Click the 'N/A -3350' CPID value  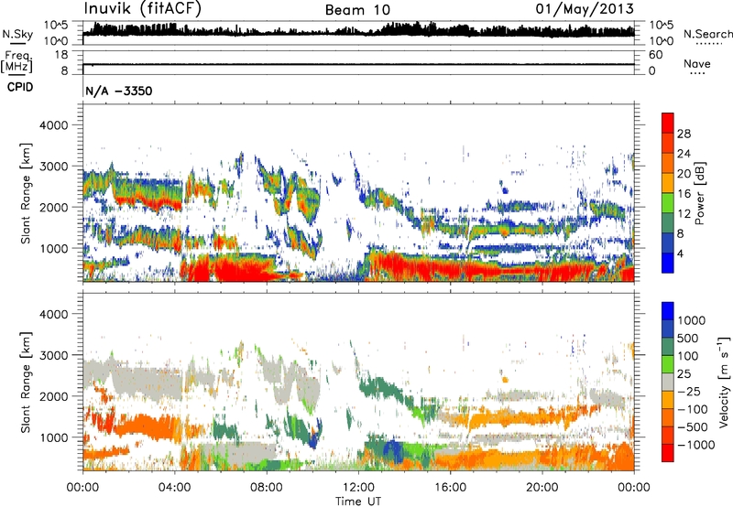pos(119,91)
